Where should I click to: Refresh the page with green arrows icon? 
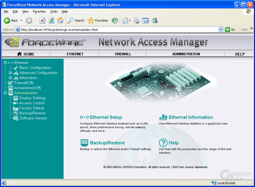51,21
